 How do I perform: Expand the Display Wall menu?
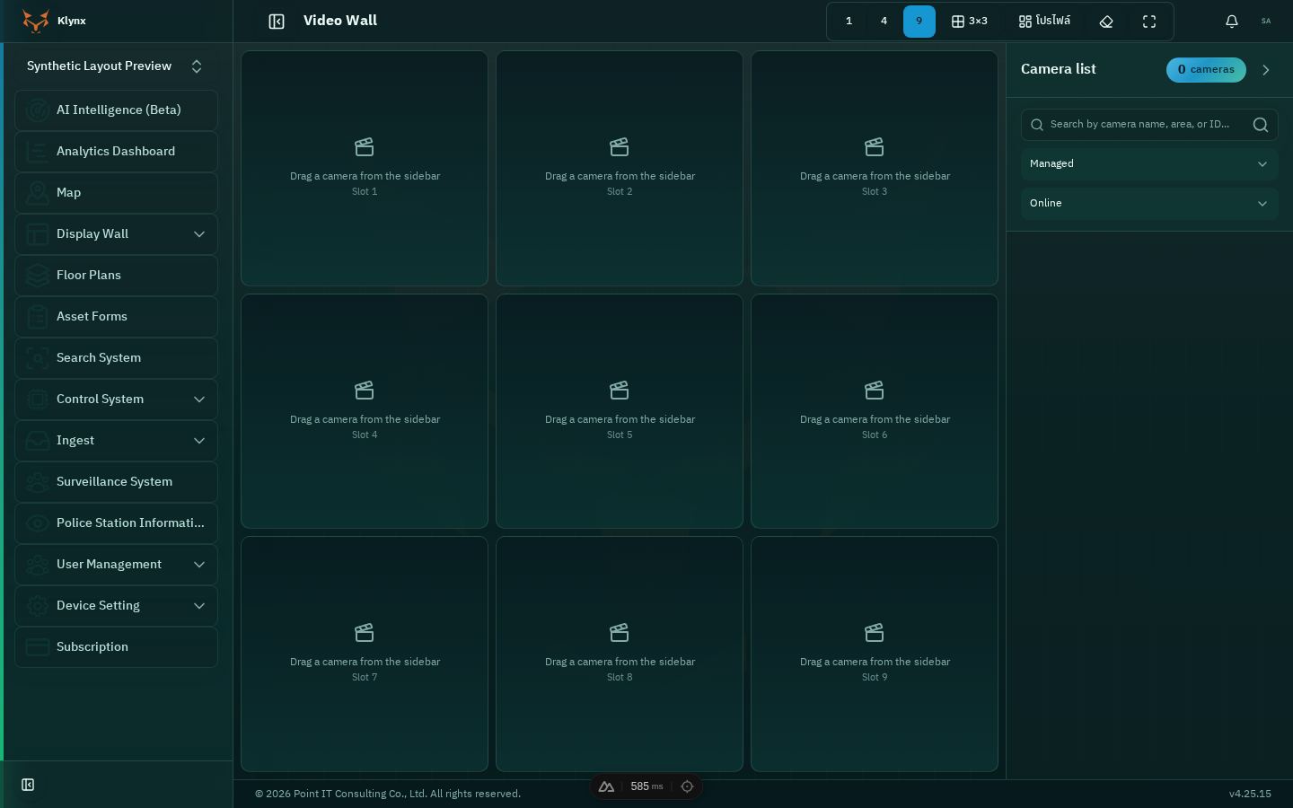tap(116, 234)
